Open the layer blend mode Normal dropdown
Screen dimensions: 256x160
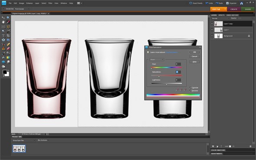pyautogui.click(x=220, y=19)
